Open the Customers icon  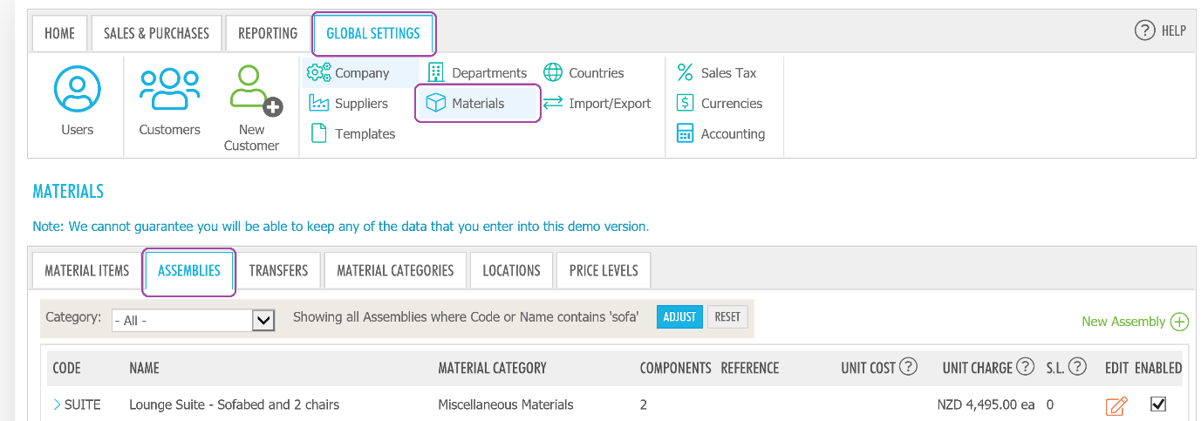(169, 90)
